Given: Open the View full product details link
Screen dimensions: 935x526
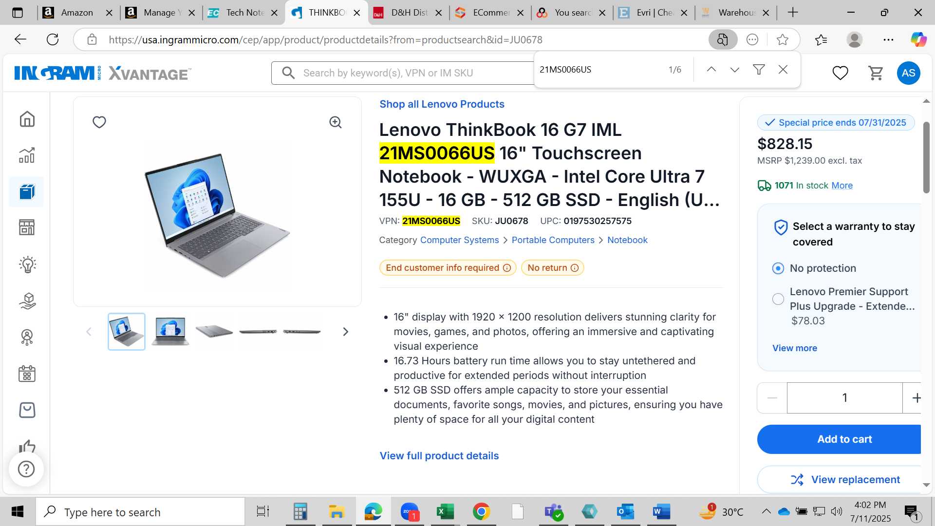Looking at the screenshot, I should tap(439, 456).
